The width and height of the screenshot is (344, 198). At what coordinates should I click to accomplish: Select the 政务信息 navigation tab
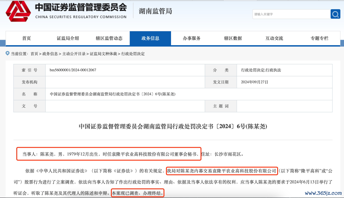(150, 39)
